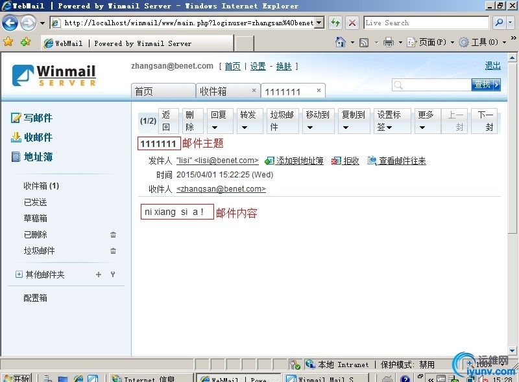Click recipient link zhangsan@benet.com
The width and height of the screenshot is (519, 382).
pyautogui.click(x=221, y=189)
